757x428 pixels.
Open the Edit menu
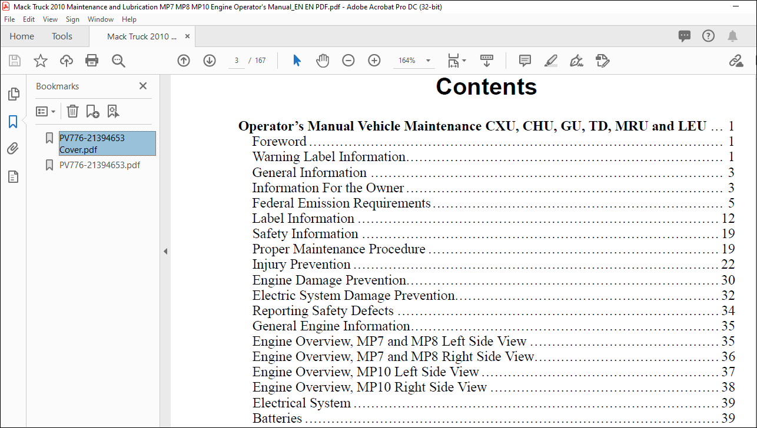29,19
